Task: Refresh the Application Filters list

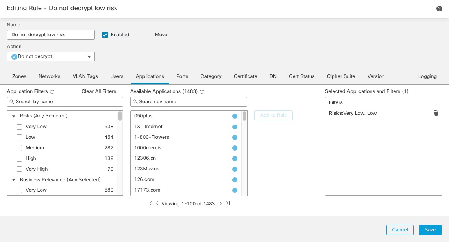Action: pos(52,91)
